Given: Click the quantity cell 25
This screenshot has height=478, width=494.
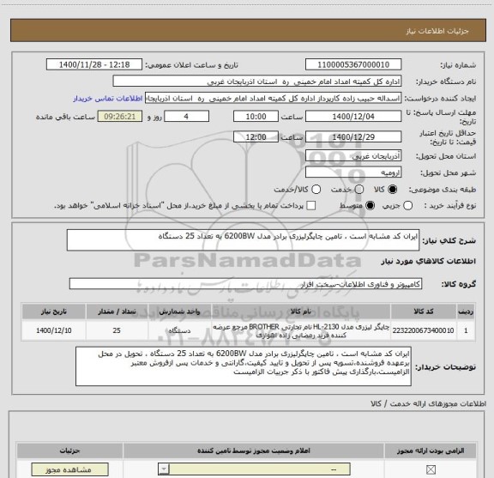Looking at the screenshot, I should (117, 330).
